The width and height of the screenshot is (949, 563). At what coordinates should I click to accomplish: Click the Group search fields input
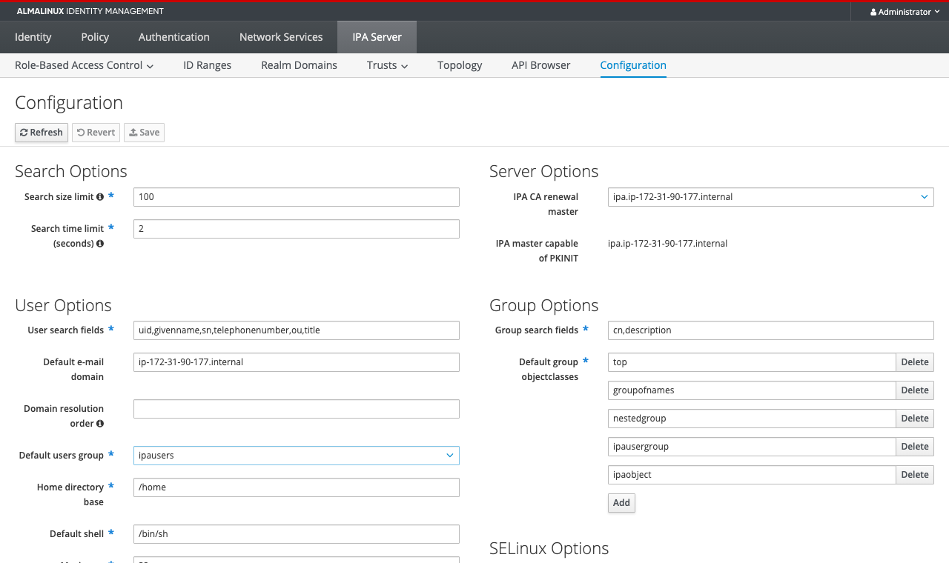(x=771, y=330)
